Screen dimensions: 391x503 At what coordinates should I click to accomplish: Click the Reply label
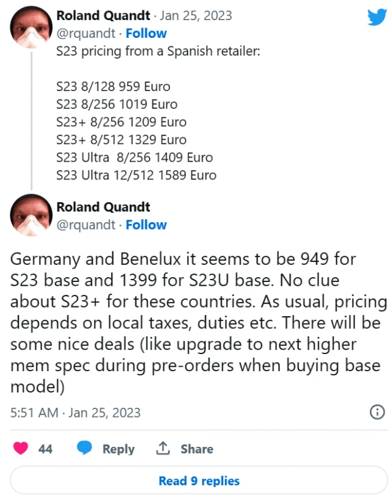click(x=118, y=449)
